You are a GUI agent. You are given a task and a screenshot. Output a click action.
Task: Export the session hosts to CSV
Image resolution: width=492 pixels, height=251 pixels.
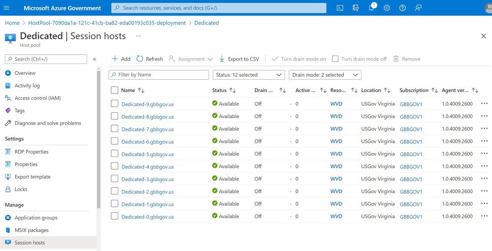tap(239, 59)
